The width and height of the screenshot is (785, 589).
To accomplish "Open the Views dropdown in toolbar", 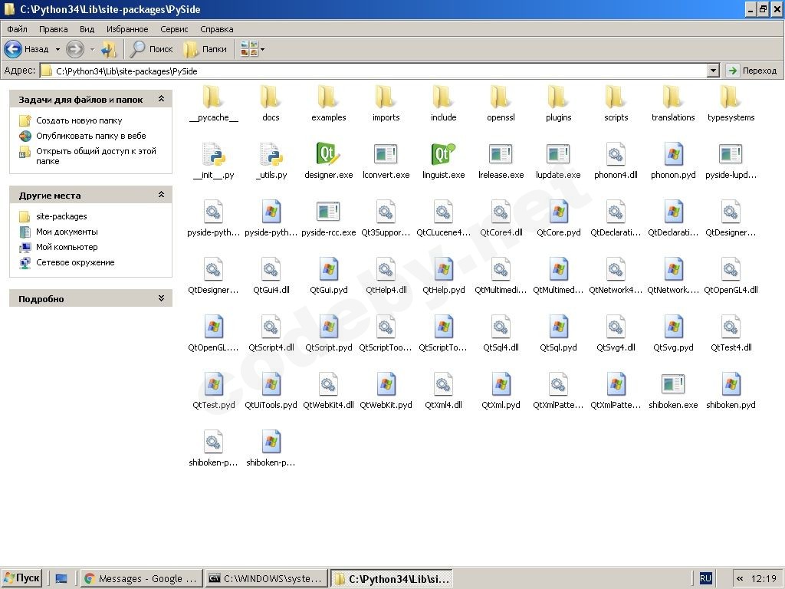I will coord(253,49).
